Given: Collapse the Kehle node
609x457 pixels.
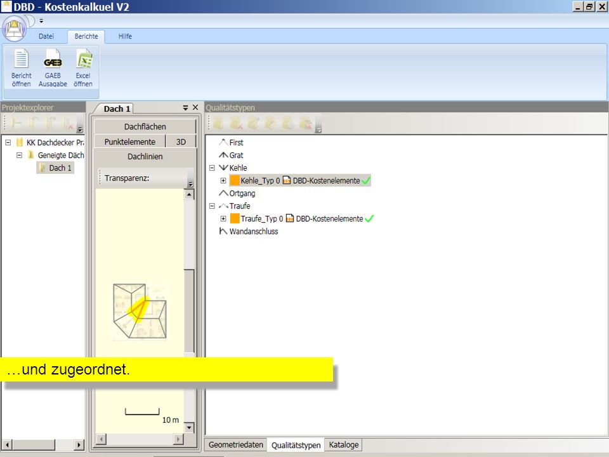Looking at the screenshot, I should [212, 168].
